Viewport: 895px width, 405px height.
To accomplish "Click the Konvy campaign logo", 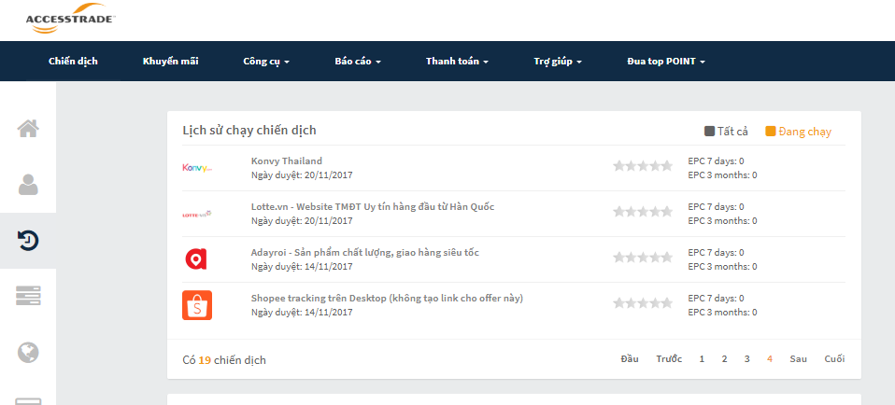I will 197,168.
